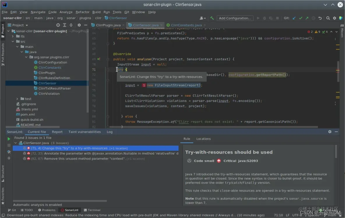Open SonarLint configuration tools icon
Image resolution: width=345 pixels, height=218 pixels.
click(9, 152)
